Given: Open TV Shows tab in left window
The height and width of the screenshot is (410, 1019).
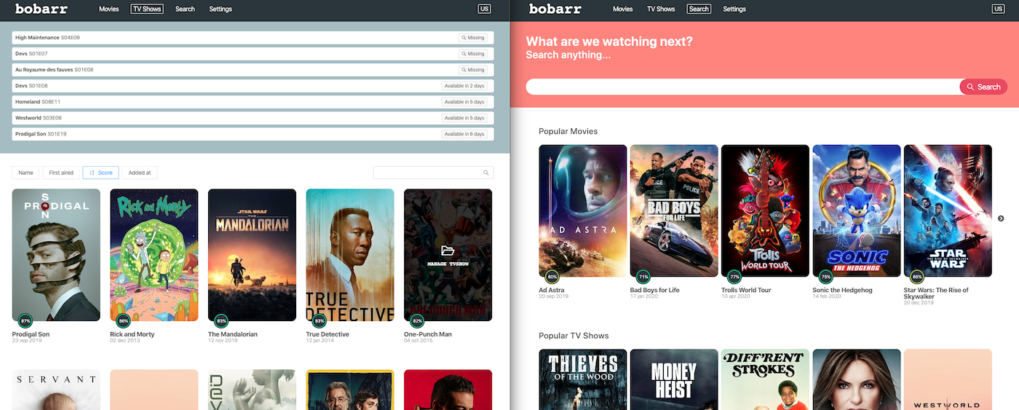Looking at the screenshot, I should click(x=147, y=9).
